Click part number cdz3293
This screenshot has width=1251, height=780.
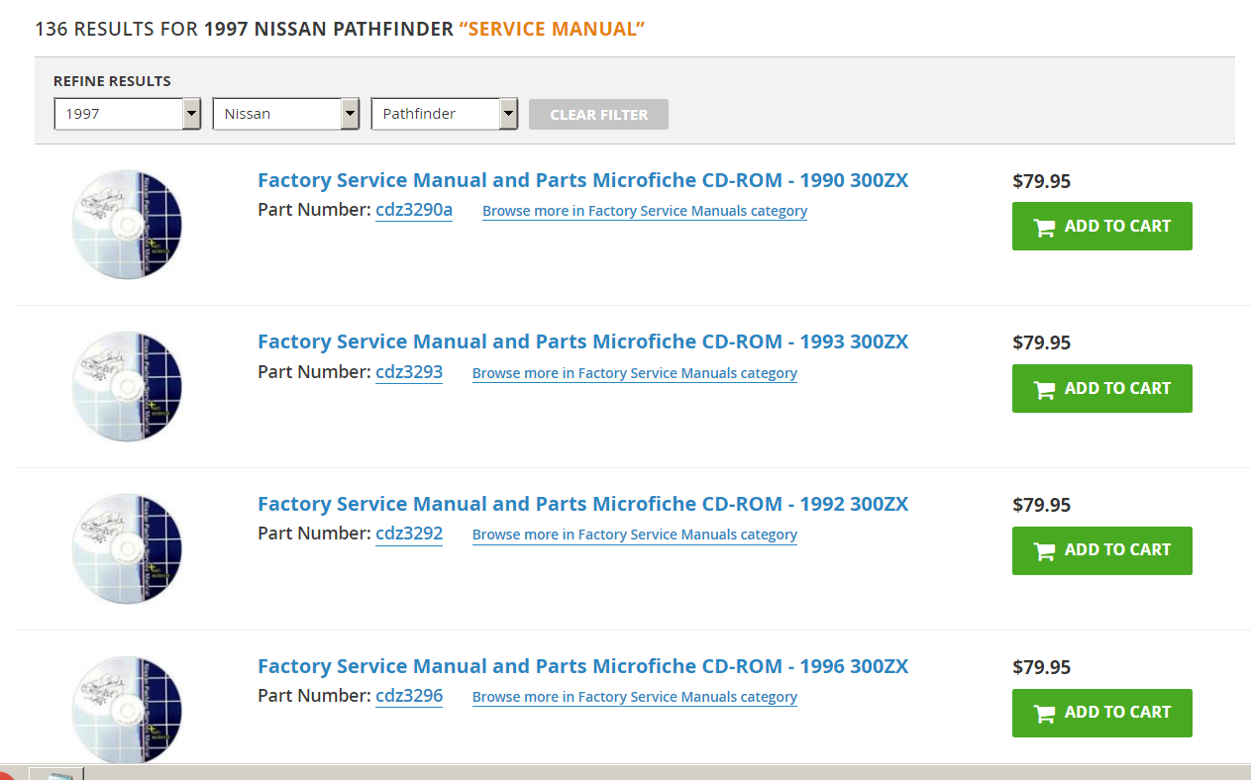point(409,372)
